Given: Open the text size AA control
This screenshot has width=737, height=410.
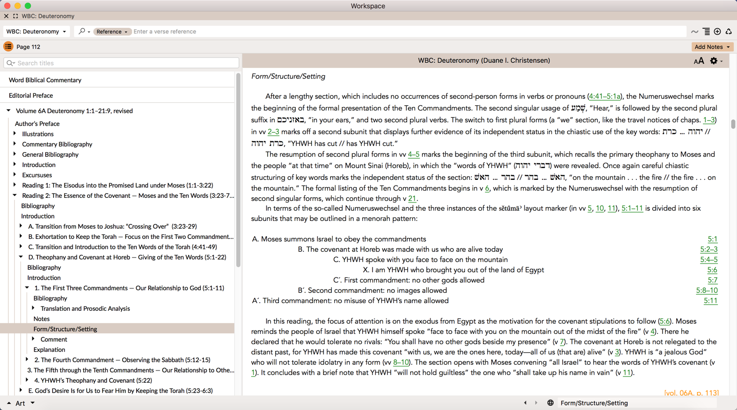Looking at the screenshot, I should tap(698, 61).
